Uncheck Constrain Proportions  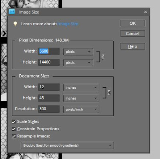[14, 129]
